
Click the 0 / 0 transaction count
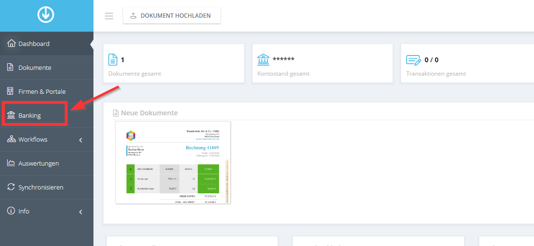[x=431, y=60]
